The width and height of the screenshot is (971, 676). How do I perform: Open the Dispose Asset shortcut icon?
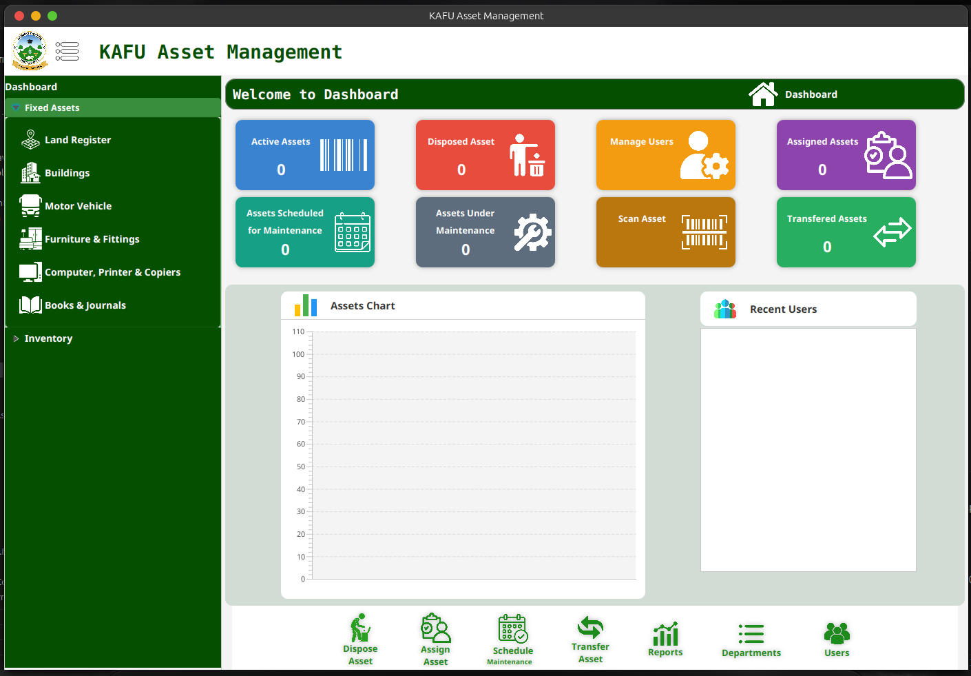(360, 628)
